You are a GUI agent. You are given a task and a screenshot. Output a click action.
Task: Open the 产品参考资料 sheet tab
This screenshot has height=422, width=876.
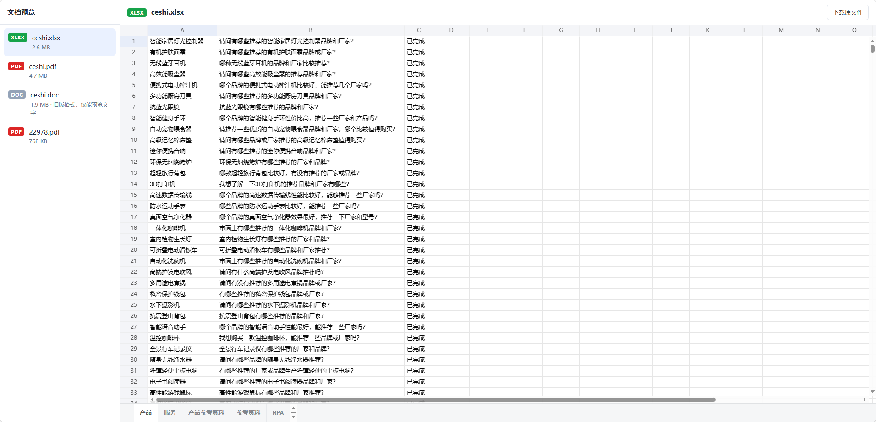point(206,412)
